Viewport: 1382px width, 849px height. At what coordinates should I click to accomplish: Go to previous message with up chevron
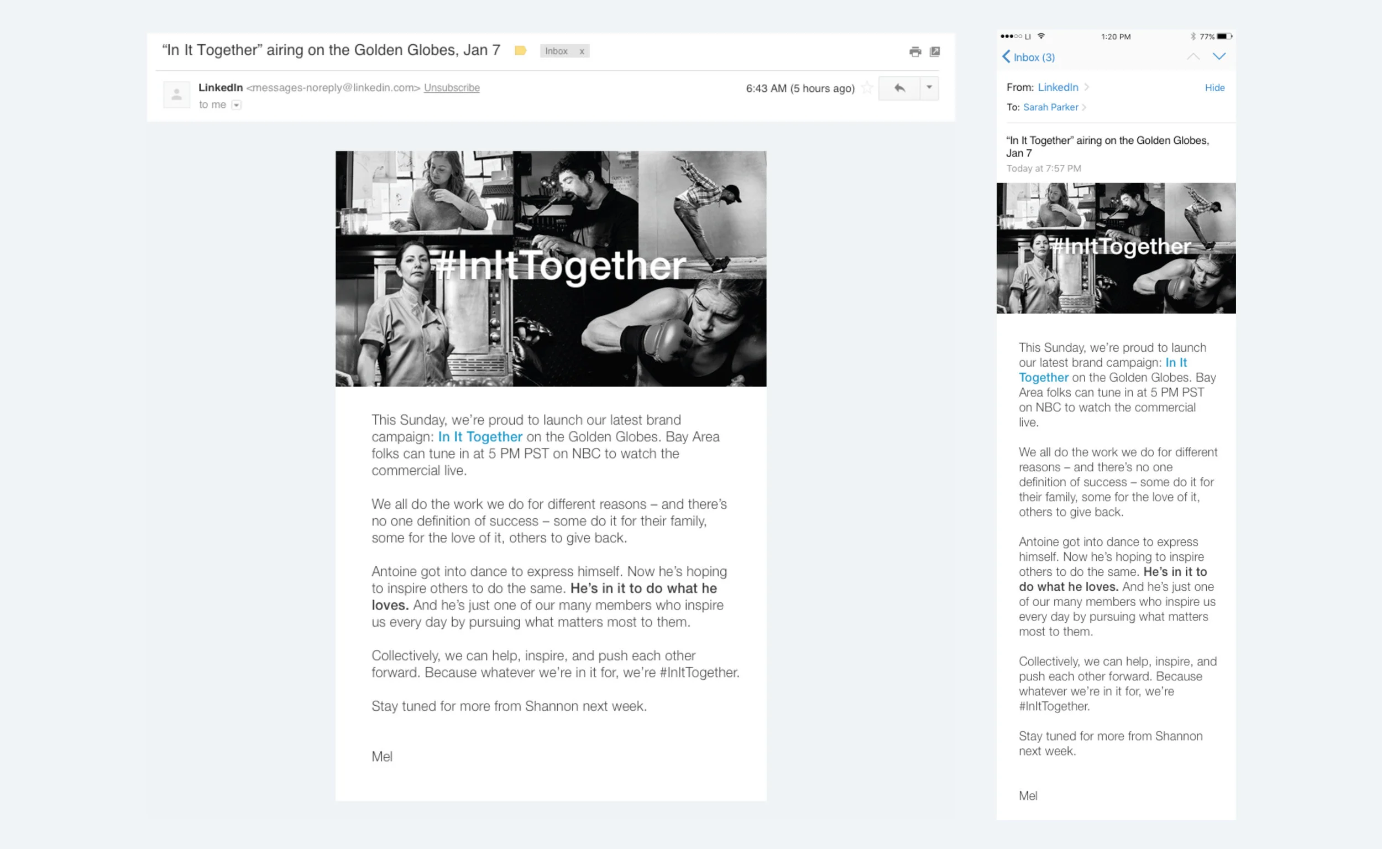pos(1193,57)
